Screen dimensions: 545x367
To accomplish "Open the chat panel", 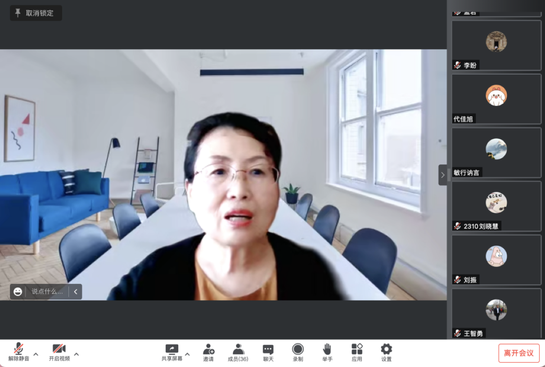I will point(268,349).
